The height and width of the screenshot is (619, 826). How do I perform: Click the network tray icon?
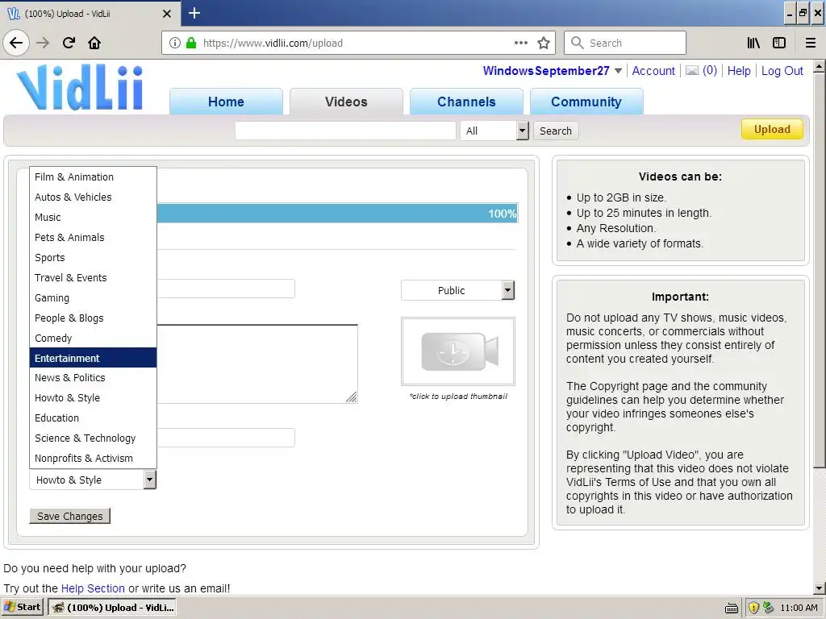[x=768, y=608]
